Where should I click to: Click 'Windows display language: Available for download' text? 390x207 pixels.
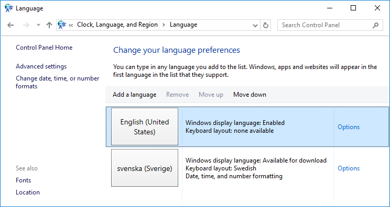(256, 160)
